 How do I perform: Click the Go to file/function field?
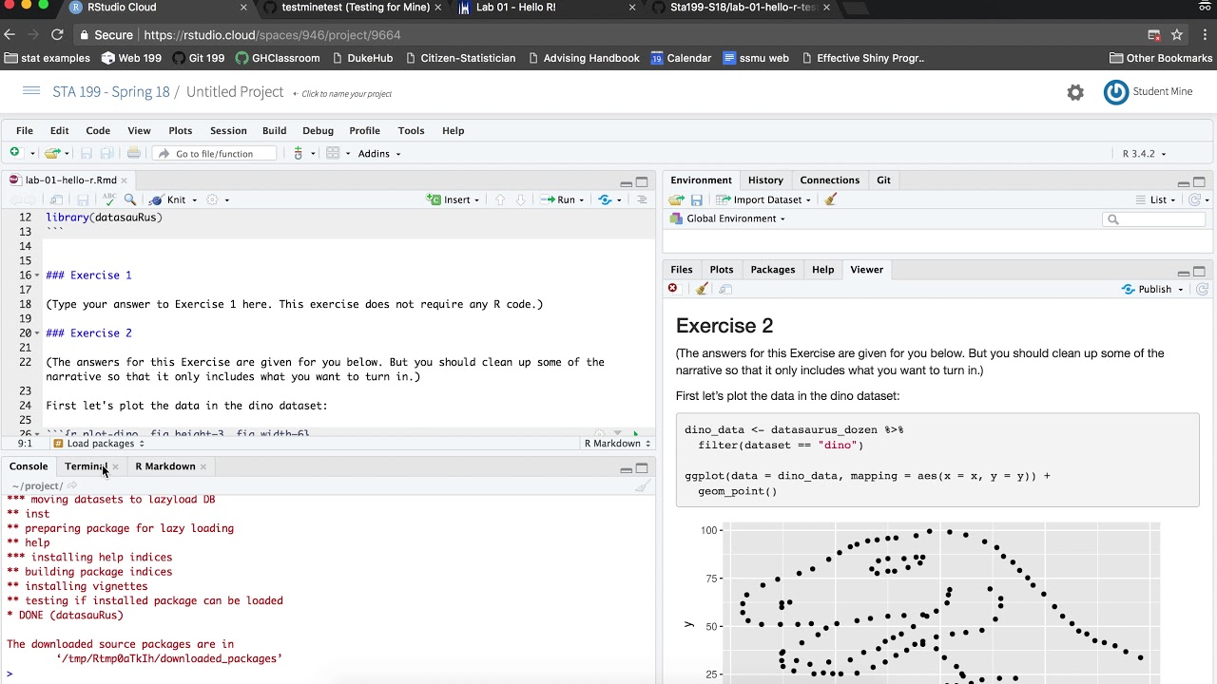[215, 154]
